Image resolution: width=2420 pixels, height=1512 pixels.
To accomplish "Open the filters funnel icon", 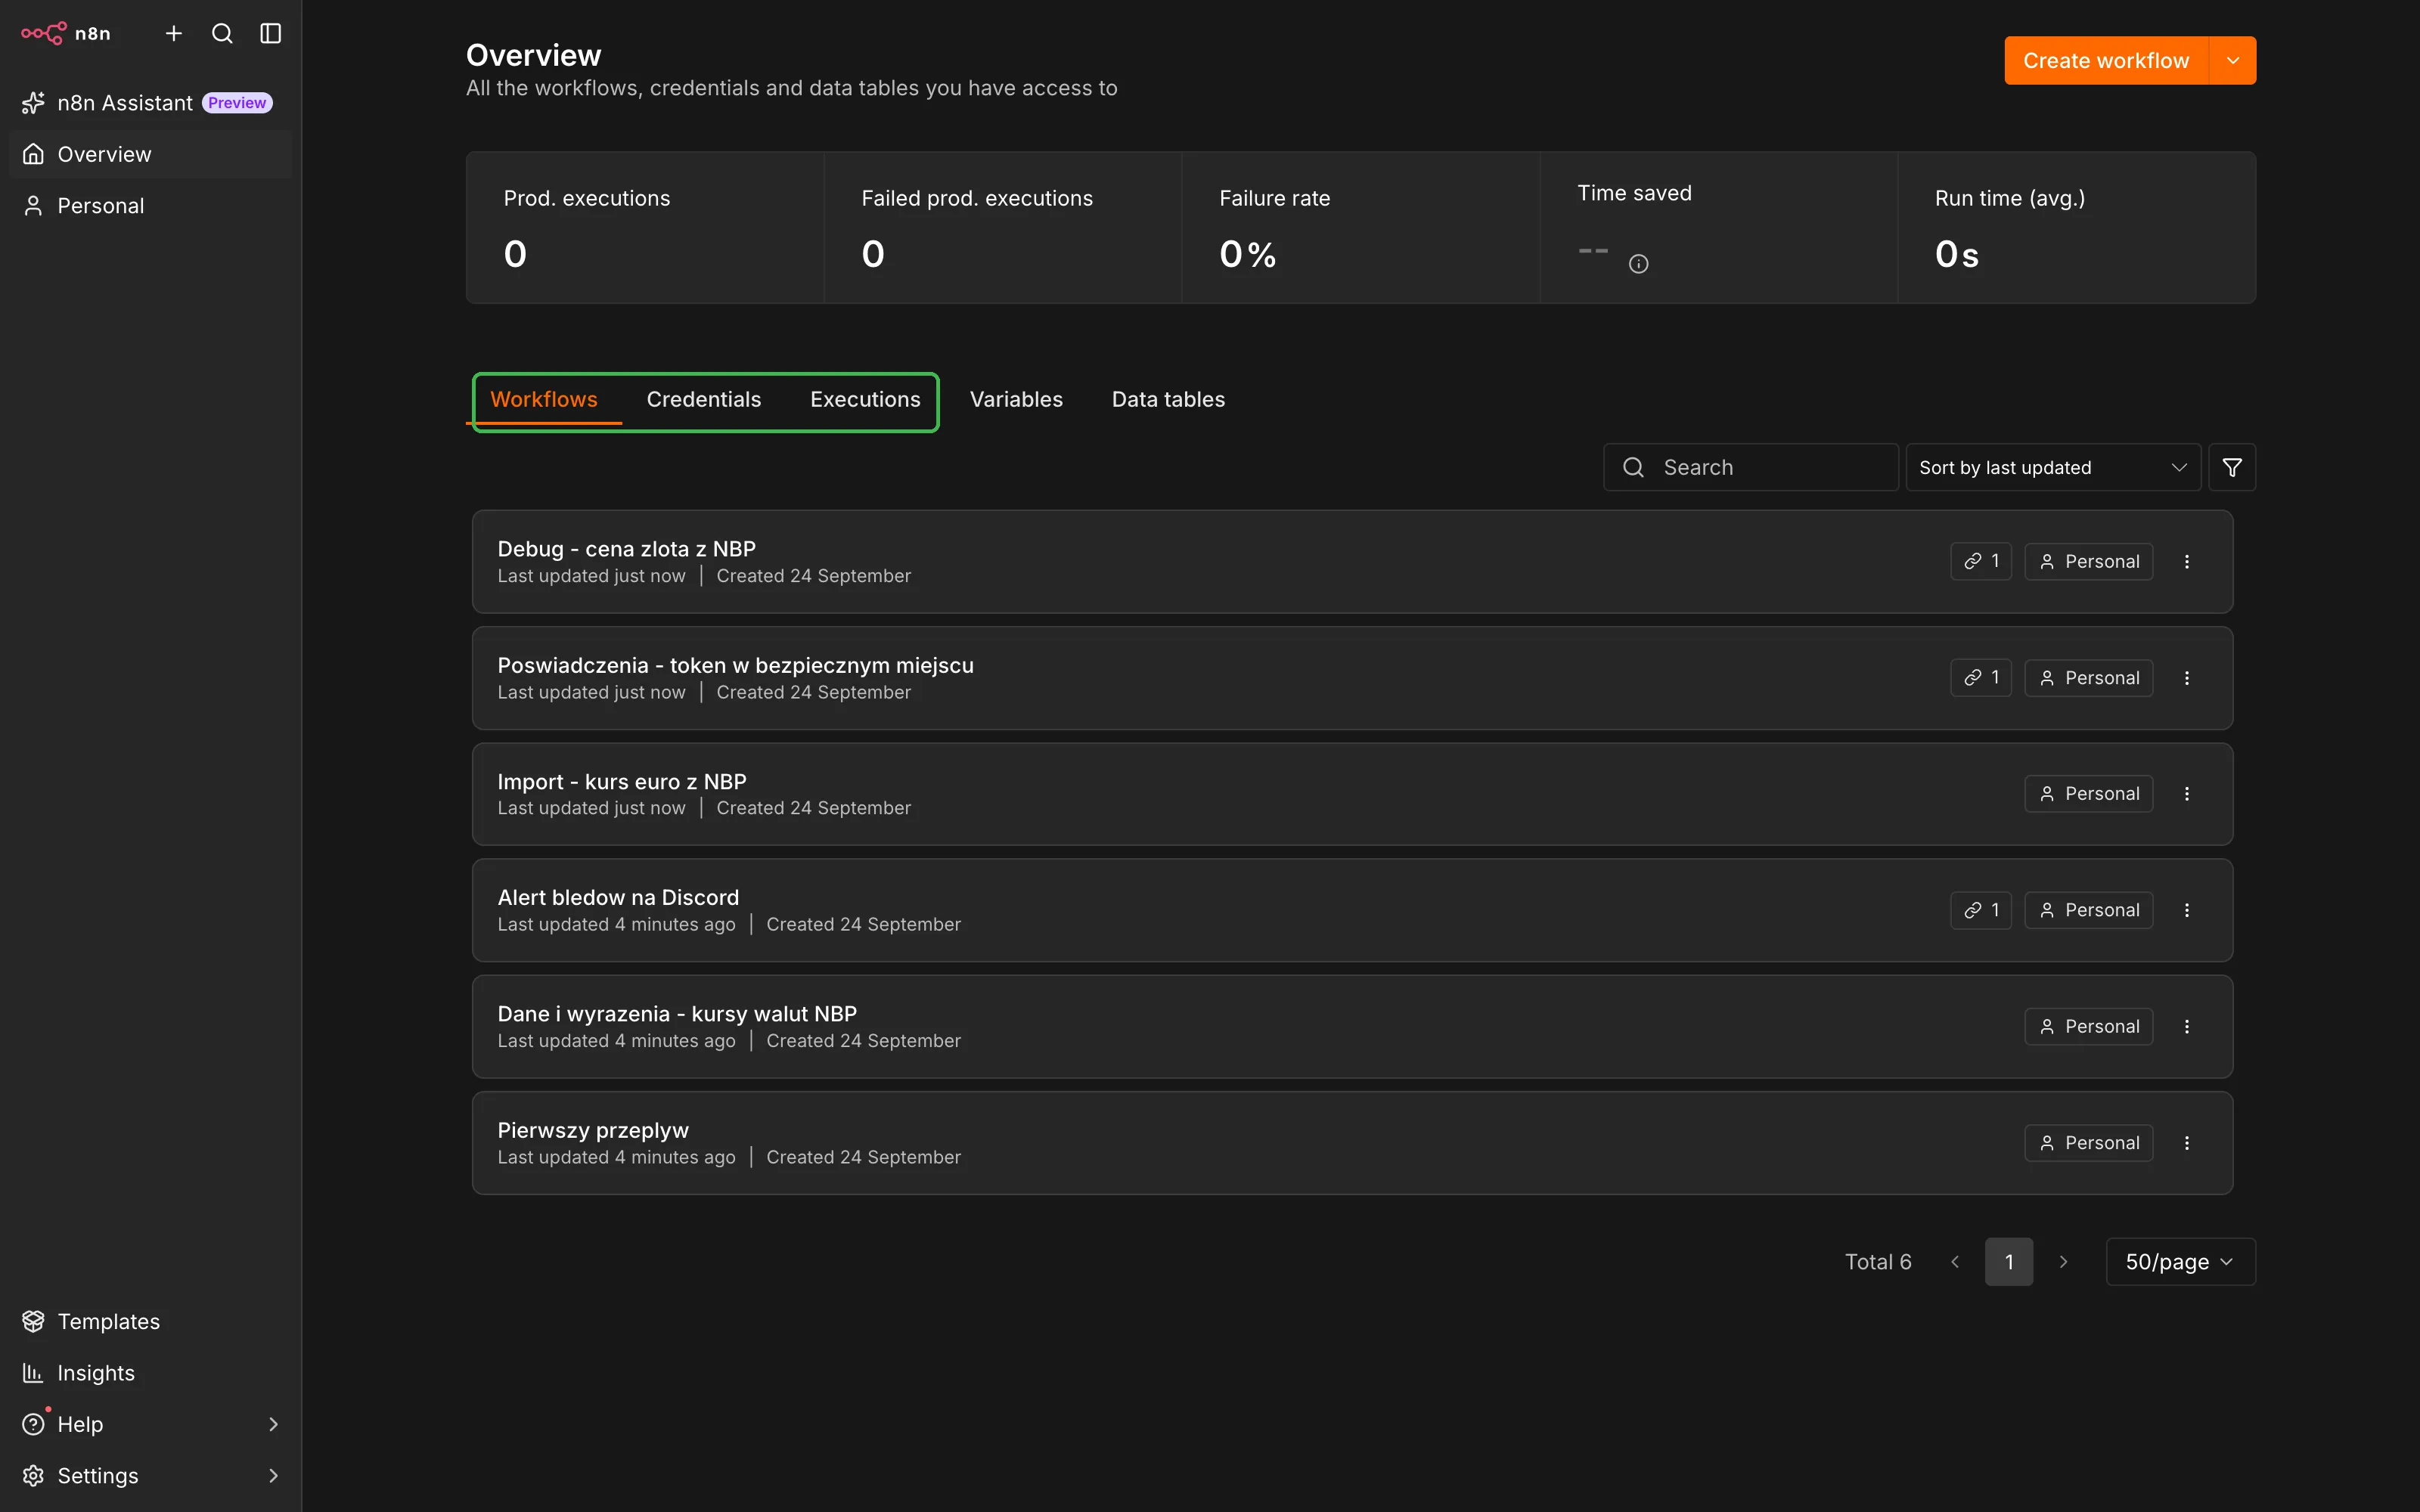I will (x=2232, y=467).
